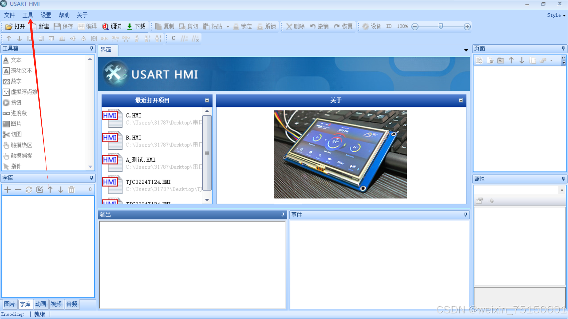Screen dimensions: 568x319
Task: Switch to the Animation (动画) tab
Action: 41,304
